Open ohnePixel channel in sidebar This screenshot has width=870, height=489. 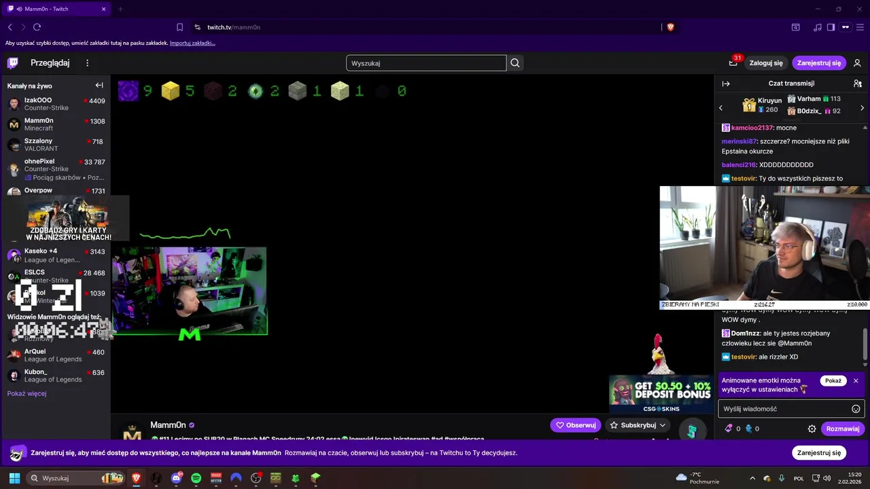pyautogui.click(x=56, y=169)
